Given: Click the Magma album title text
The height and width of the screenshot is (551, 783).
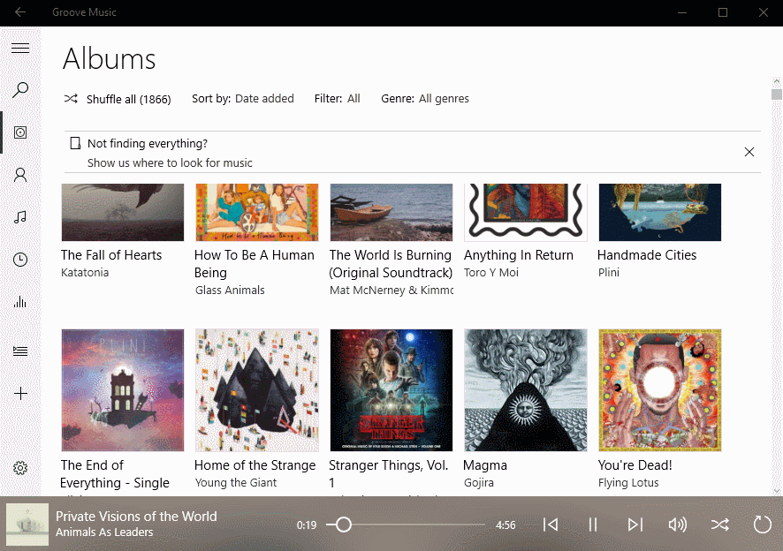Looking at the screenshot, I should 485,465.
